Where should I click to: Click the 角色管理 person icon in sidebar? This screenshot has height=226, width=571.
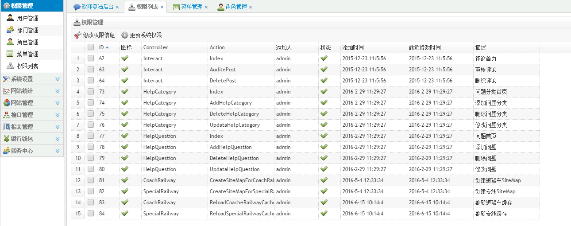10,42
